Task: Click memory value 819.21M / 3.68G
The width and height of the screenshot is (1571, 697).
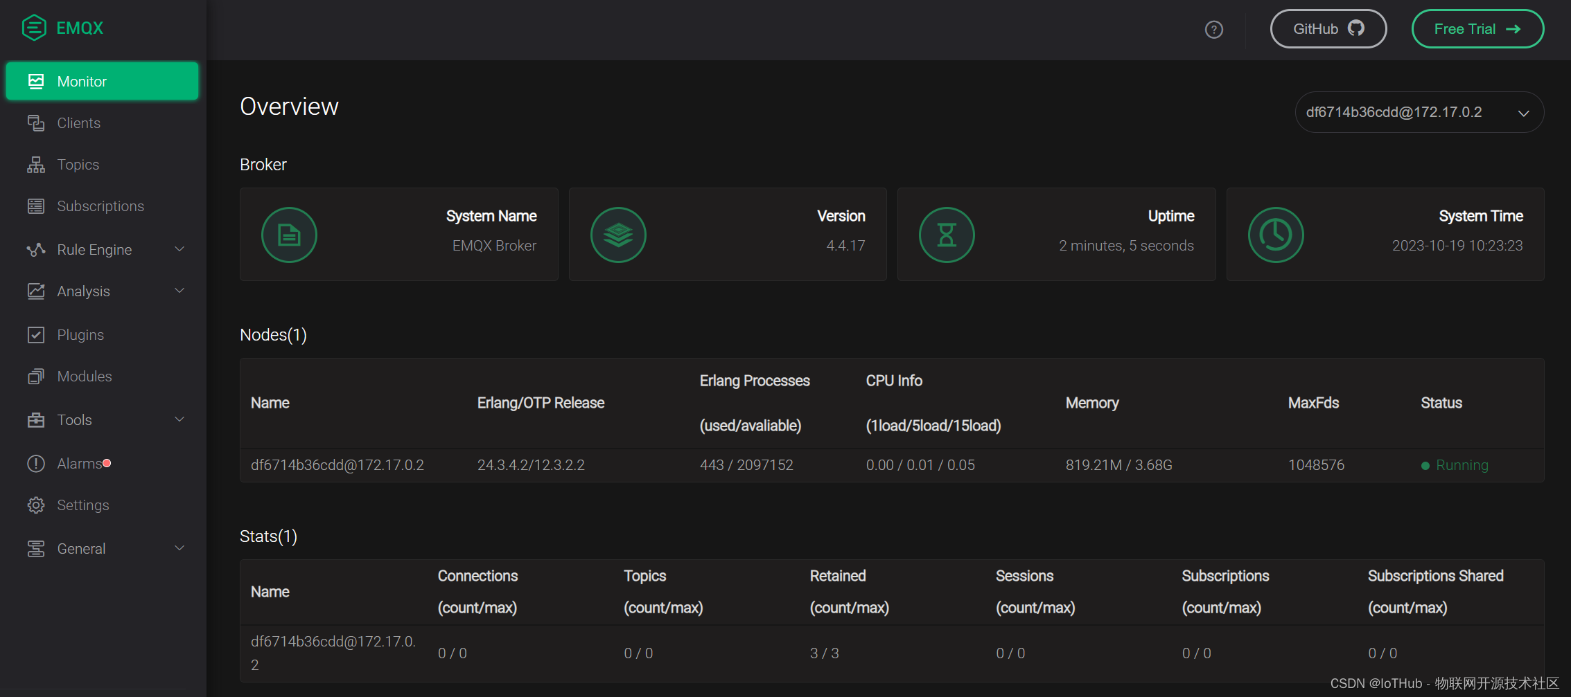Action: tap(1119, 465)
